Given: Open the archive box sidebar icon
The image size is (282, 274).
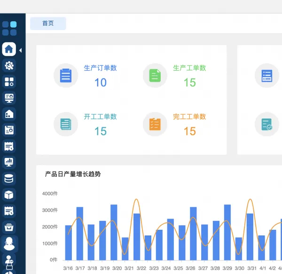Looking at the screenshot, I should click(9, 227).
